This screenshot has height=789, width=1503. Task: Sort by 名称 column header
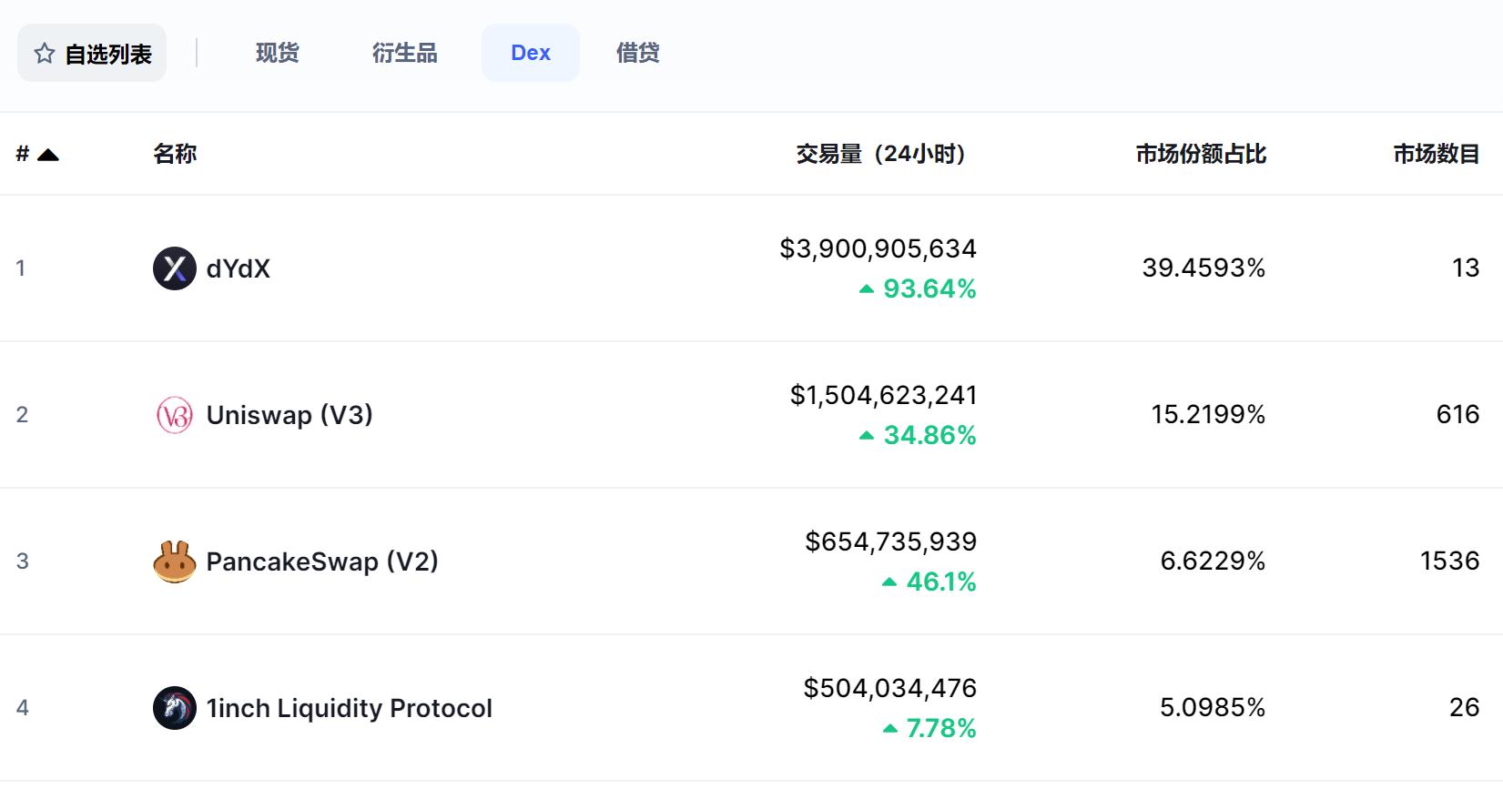tap(175, 154)
